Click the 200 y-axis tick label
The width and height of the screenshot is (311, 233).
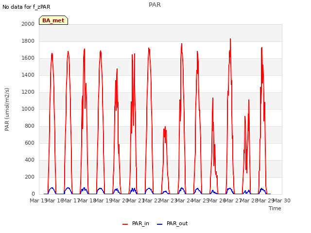point(30,177)
